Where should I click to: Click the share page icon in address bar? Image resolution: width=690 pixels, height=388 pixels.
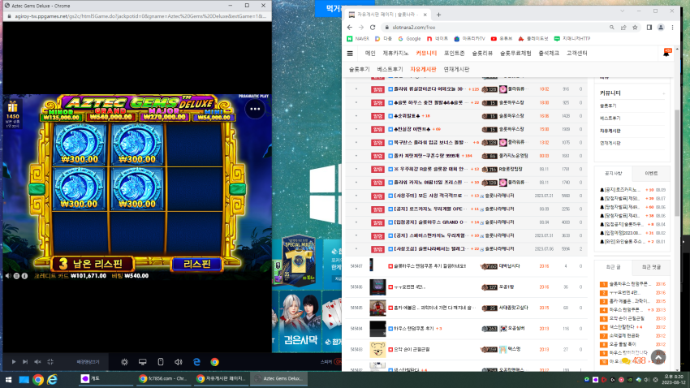click(x=623, y=28)
